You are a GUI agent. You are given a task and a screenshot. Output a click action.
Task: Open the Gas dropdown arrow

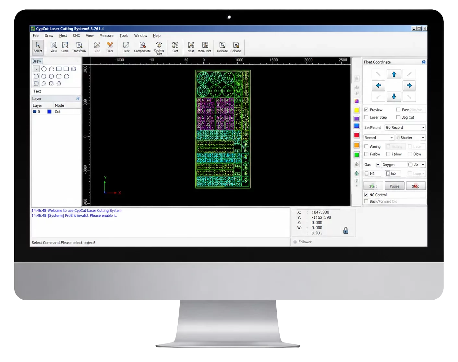tap(378, 165)
